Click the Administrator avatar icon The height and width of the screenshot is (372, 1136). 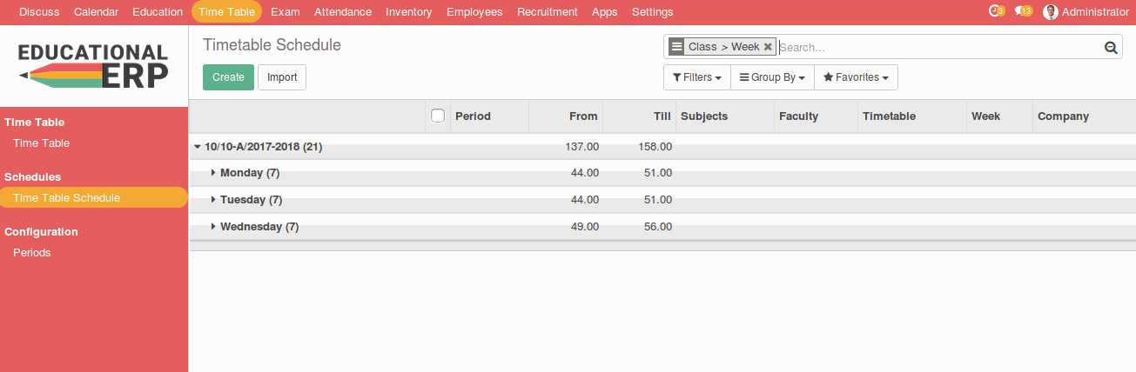pos(1051,12)
